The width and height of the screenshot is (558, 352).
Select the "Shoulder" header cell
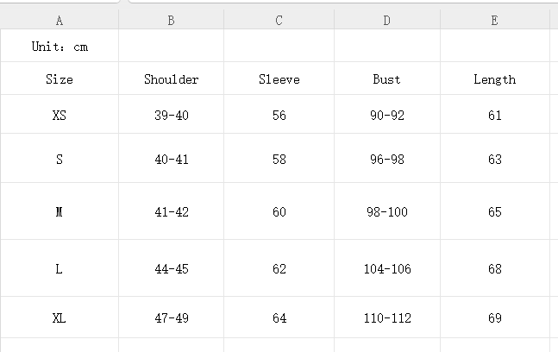pyautogui.click(x=171, y=79)
